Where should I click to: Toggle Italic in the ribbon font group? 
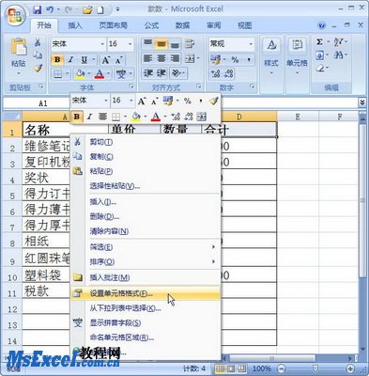(x=70, y=59)
